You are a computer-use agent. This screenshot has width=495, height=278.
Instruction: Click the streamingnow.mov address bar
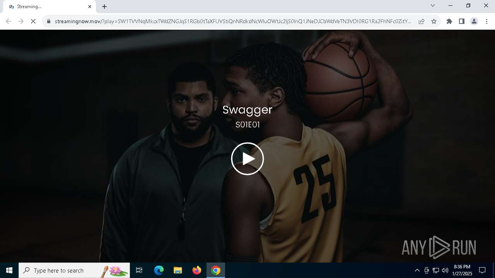(233, 21)
